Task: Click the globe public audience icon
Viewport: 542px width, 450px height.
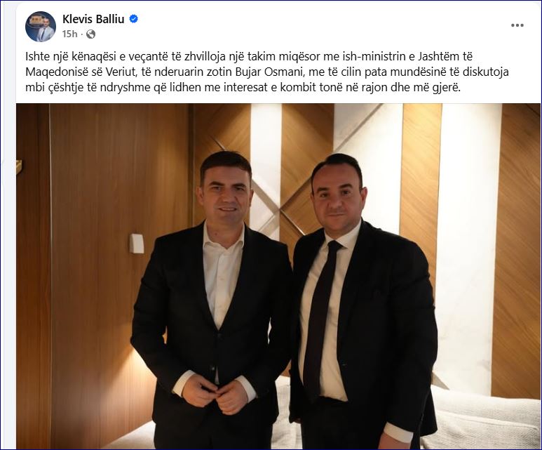Action: (x=90, y=34)
